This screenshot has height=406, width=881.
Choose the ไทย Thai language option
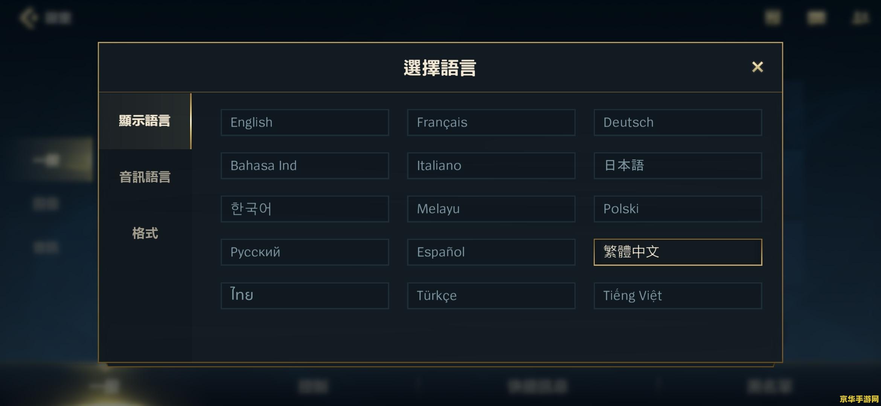tap(305, 296)
